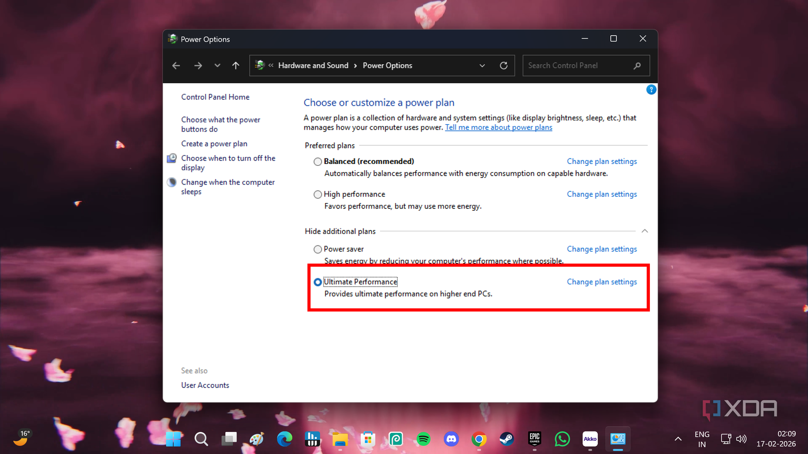Screen dimensions: 808x454
Task: Open the recent locations chevron
Action: 217,66
